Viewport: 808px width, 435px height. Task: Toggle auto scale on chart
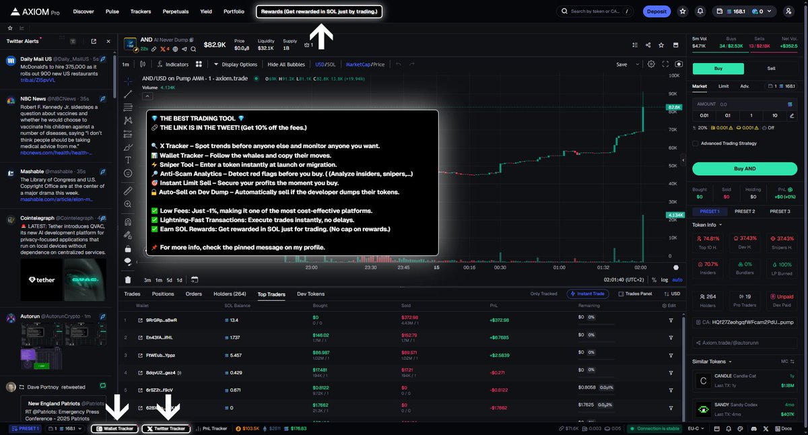677,279
